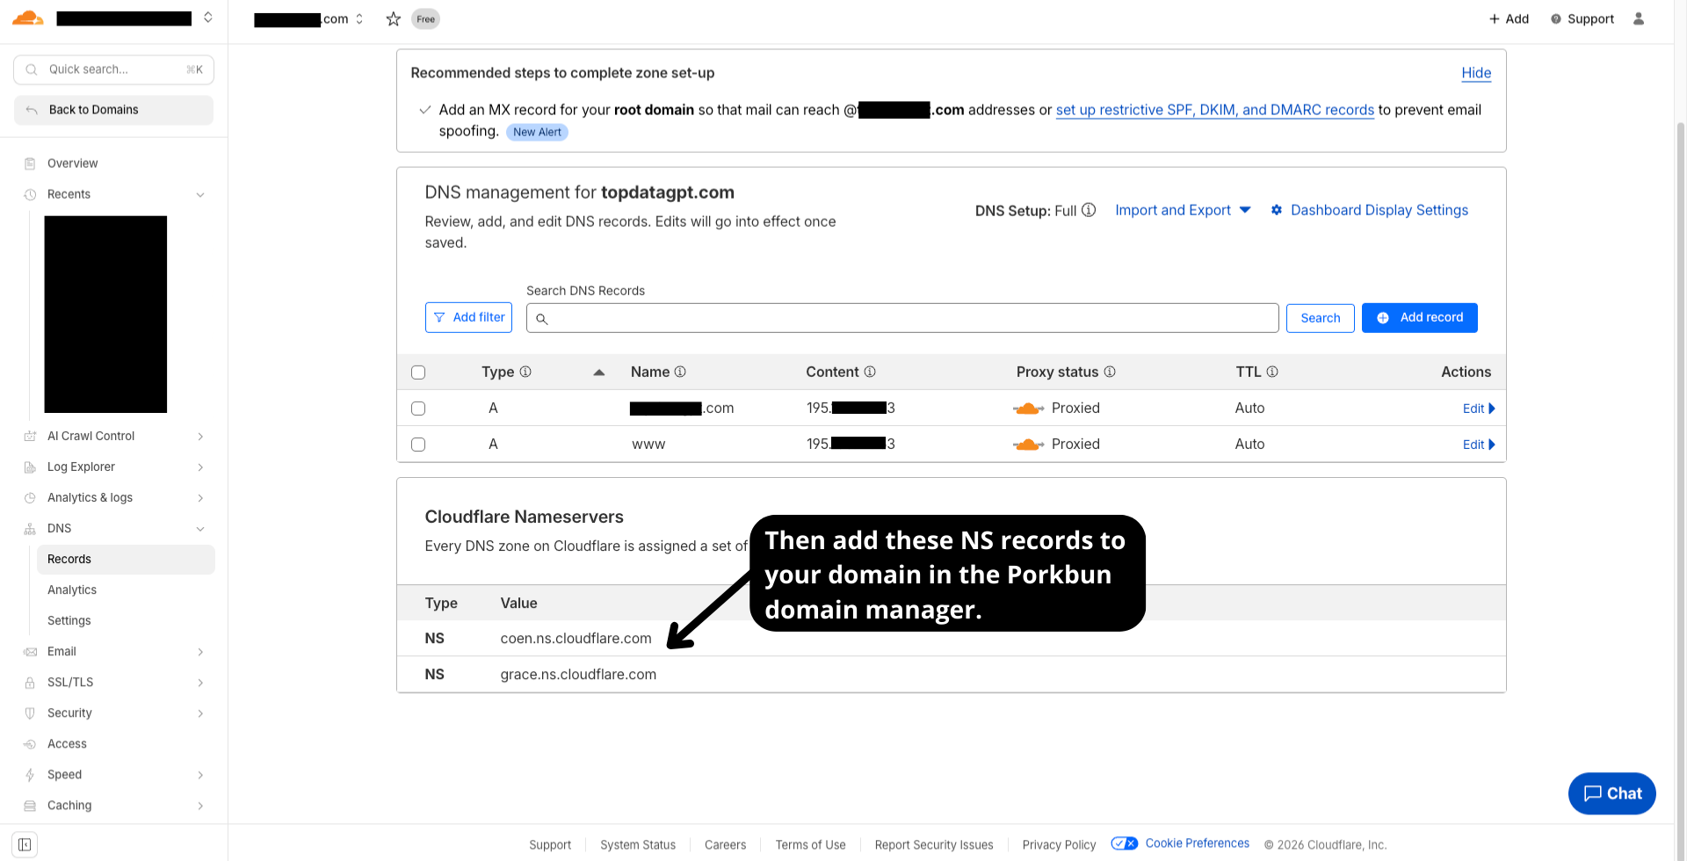Toggle the Cookie Preferences switch
This screenshot has width=1687, height=861.
1124,843
